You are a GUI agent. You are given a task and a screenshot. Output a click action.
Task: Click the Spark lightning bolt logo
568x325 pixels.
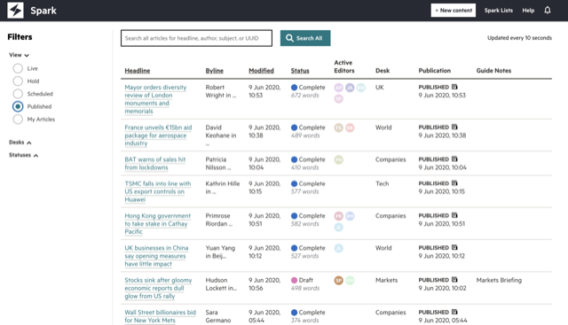pyautogui.click(x=15, y=10)
